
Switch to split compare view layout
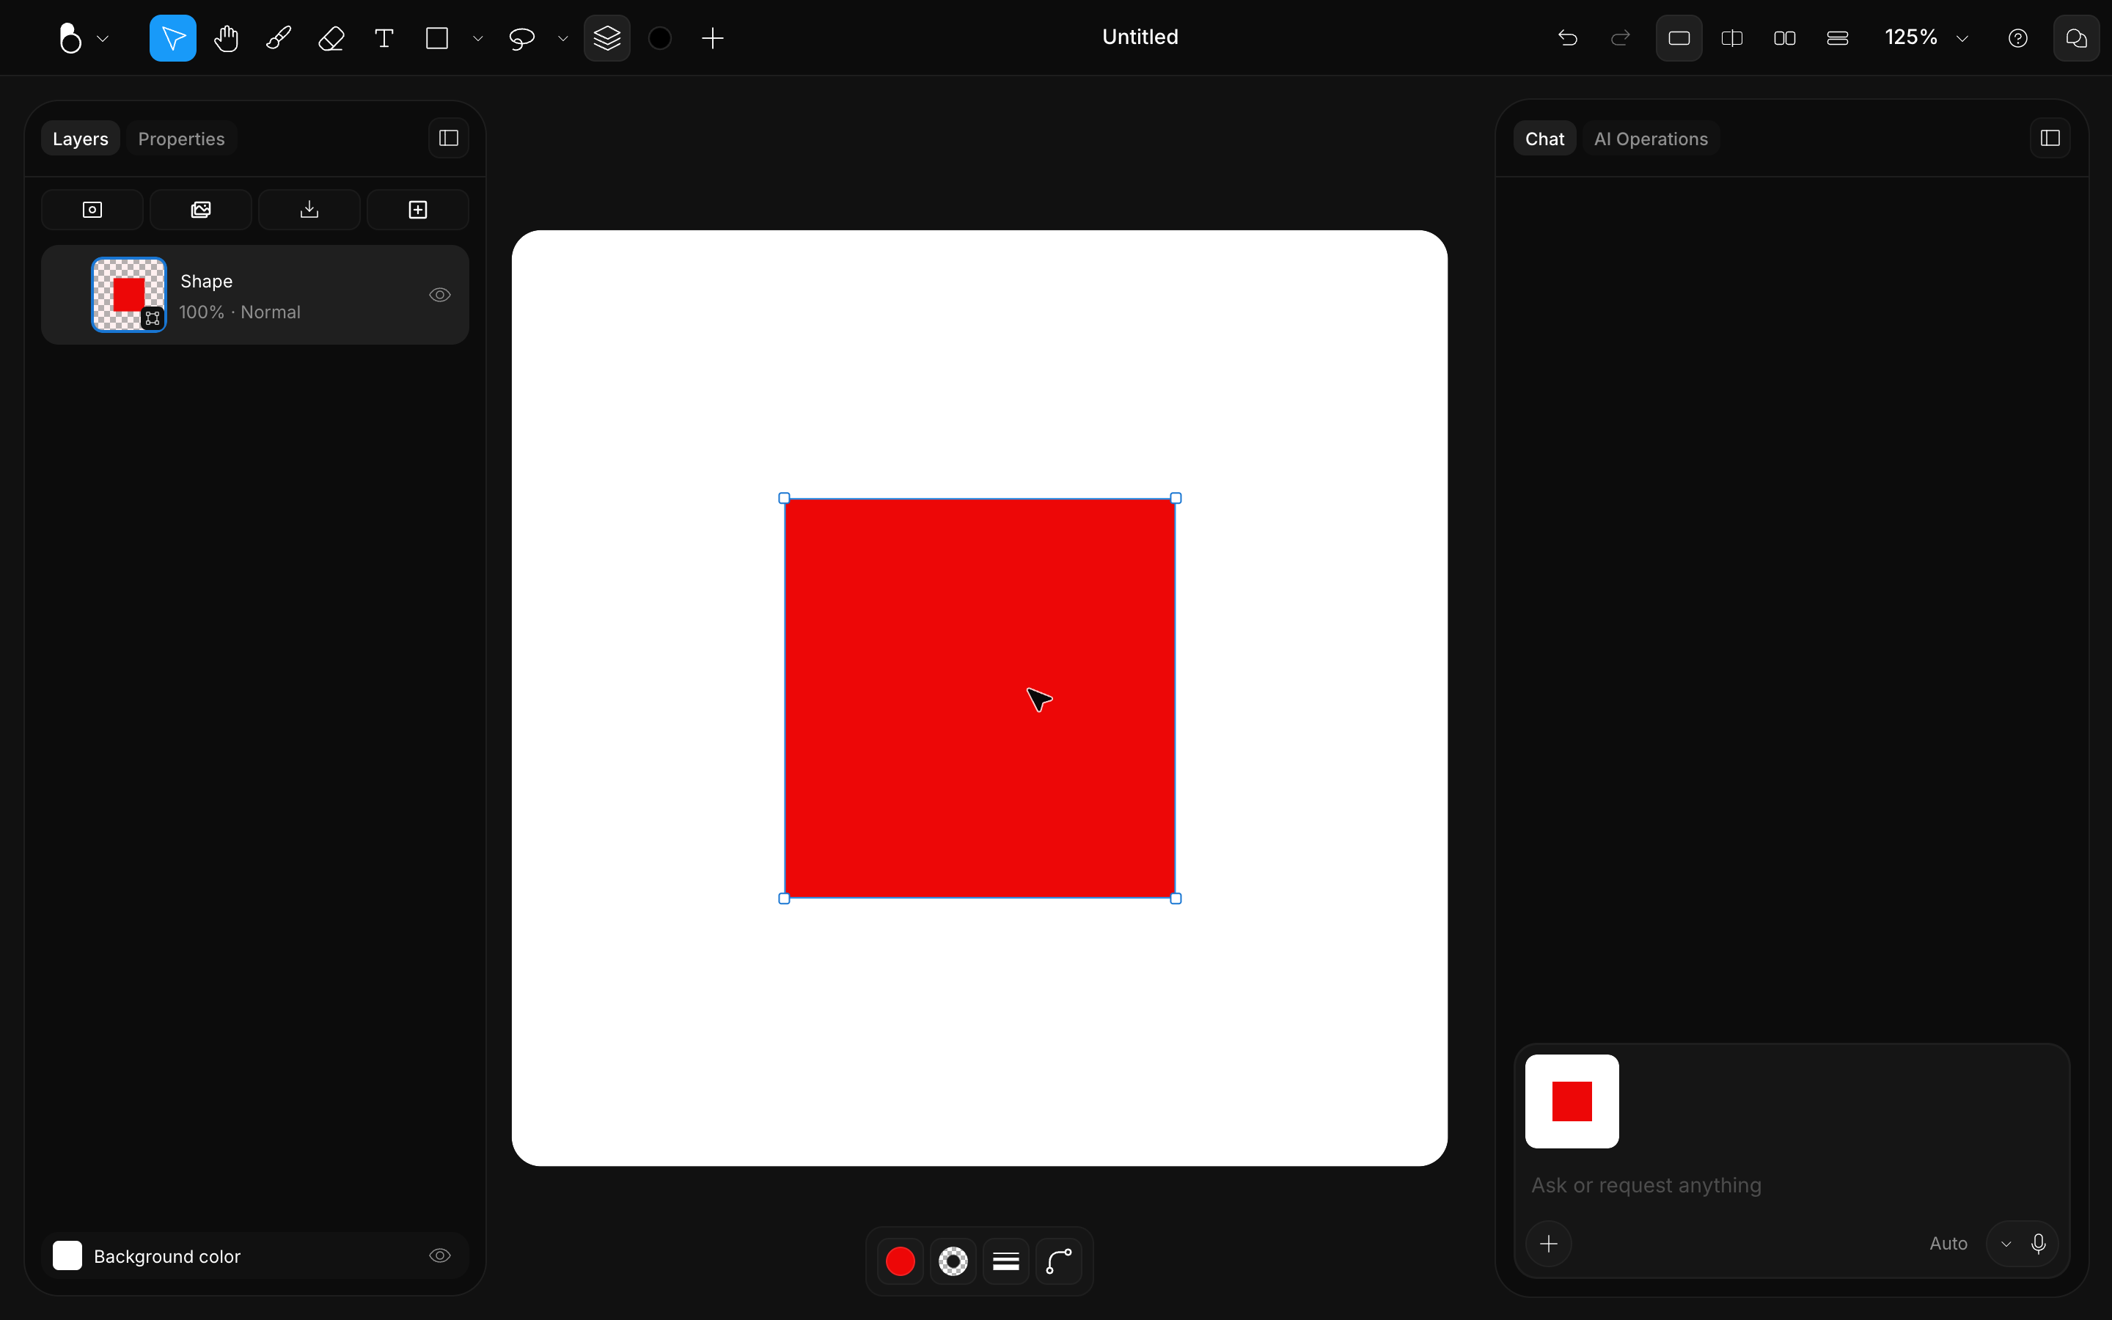1731,38
